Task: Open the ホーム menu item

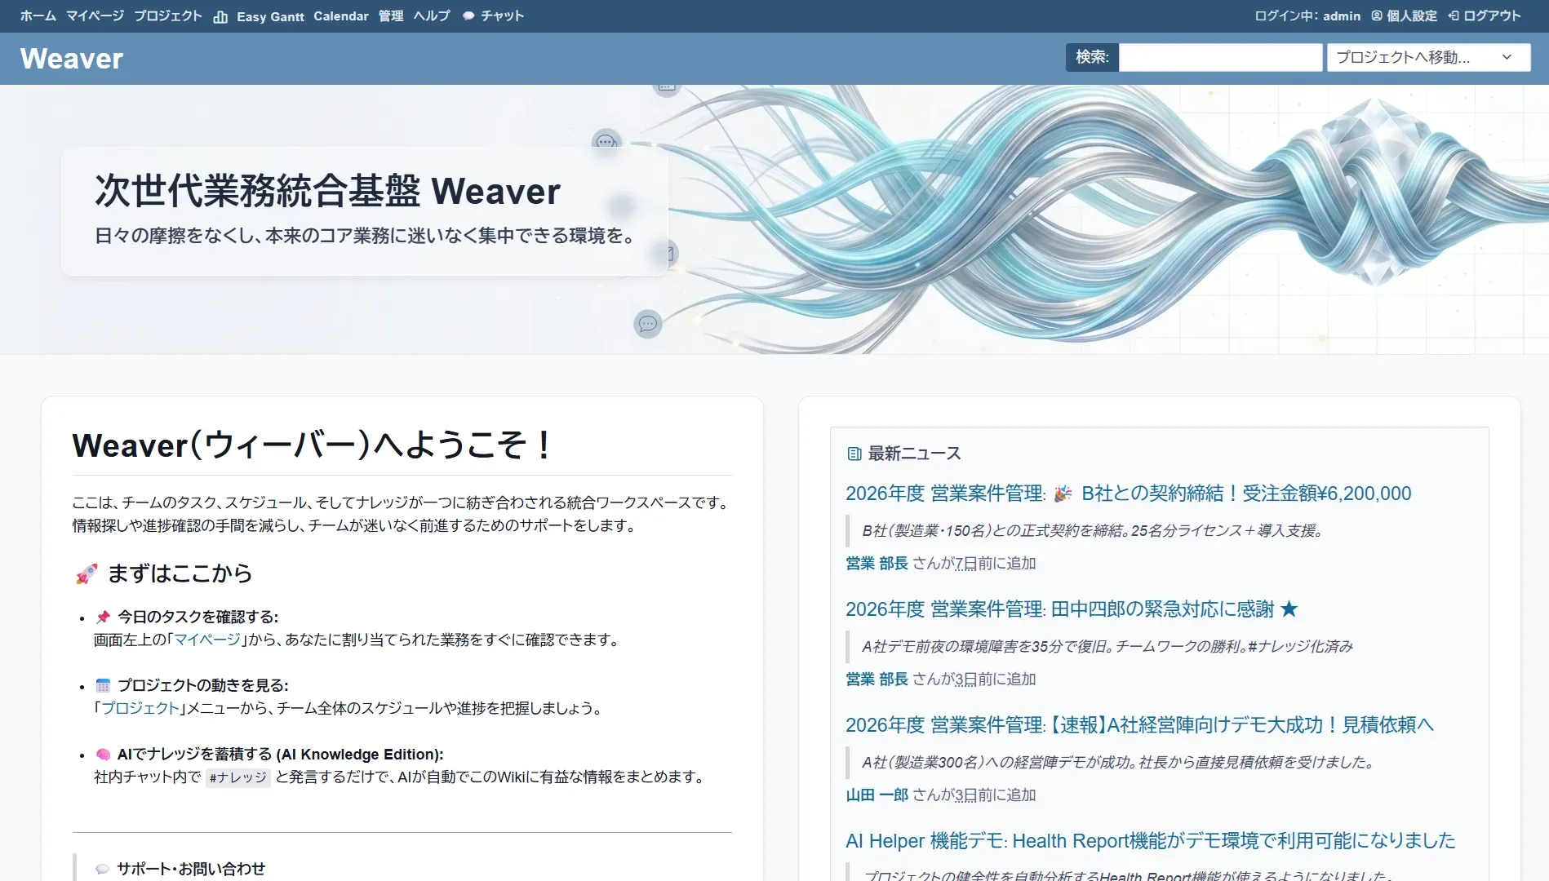Action: click(38, 15)
